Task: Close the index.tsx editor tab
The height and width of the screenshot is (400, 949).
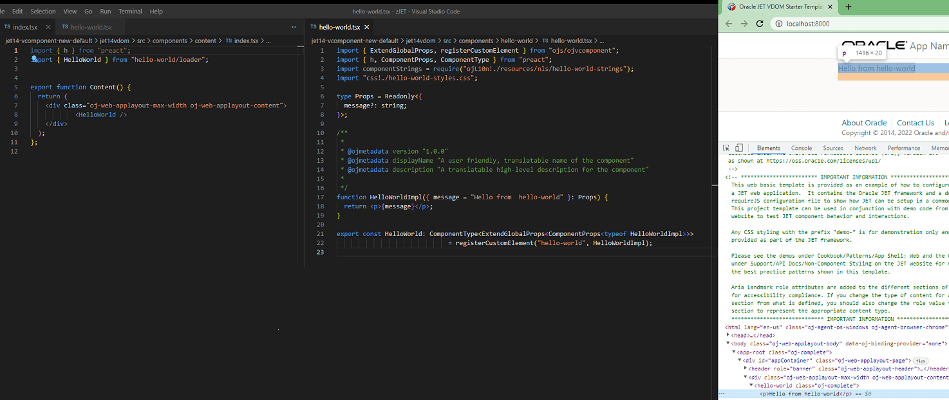Action: tap(48, 27)
